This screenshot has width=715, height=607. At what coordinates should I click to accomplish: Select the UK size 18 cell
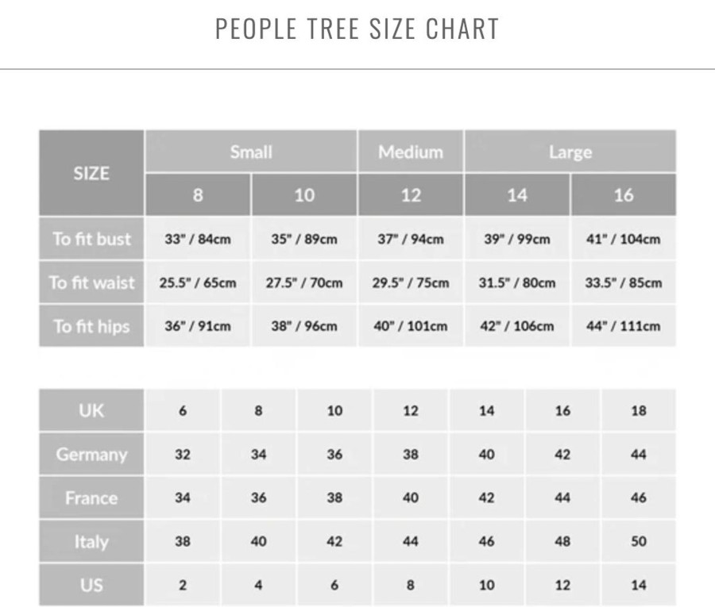(639, 410)
